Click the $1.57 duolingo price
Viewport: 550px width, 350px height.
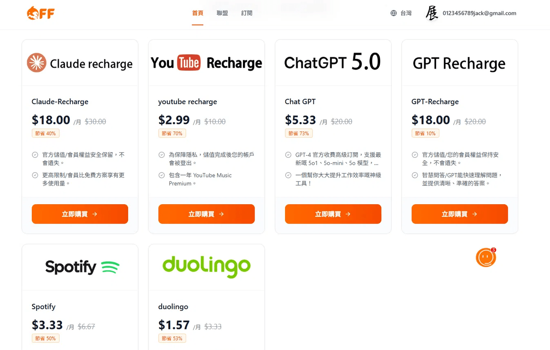tap(174, 325)
